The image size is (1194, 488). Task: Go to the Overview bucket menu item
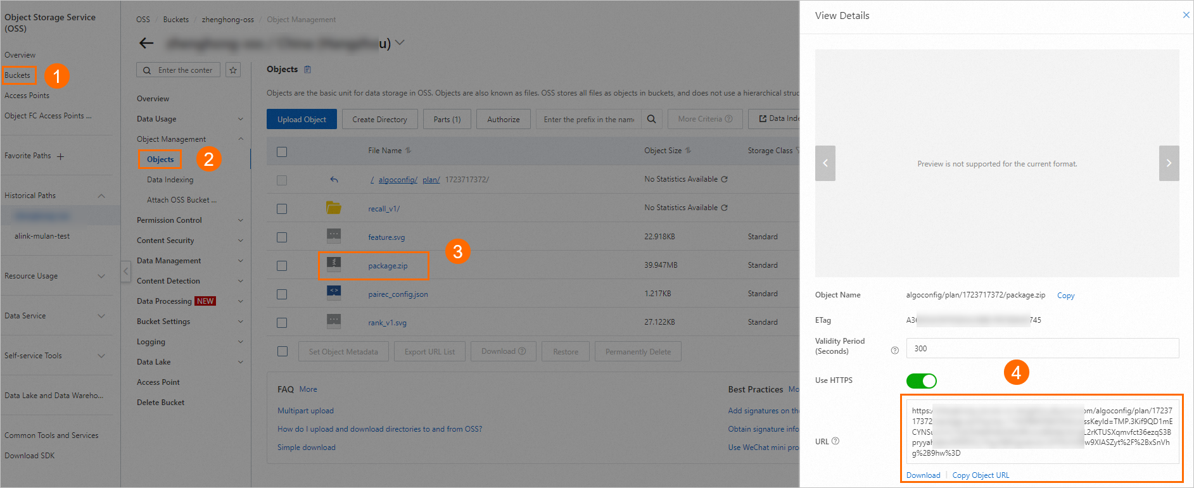pos(153,99)
